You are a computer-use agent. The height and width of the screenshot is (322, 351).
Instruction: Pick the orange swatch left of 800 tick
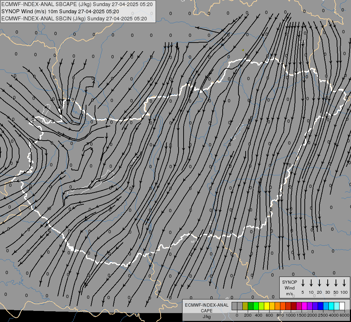pos(278,306)
